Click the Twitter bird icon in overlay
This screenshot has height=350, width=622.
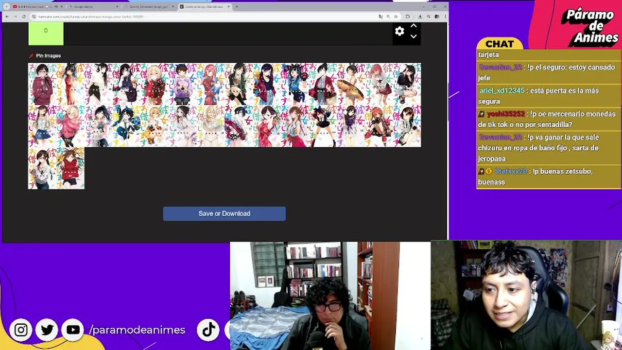tap(47, 330)
